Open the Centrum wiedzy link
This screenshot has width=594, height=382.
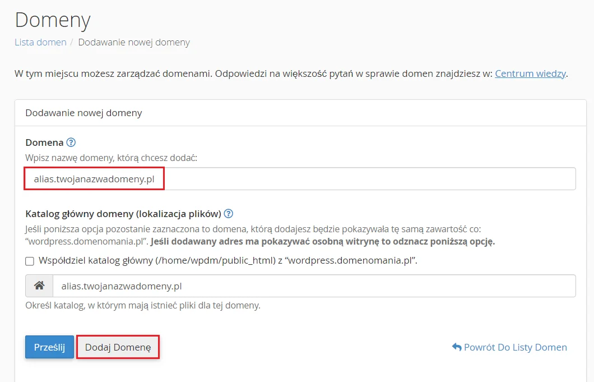pos(530,73)
